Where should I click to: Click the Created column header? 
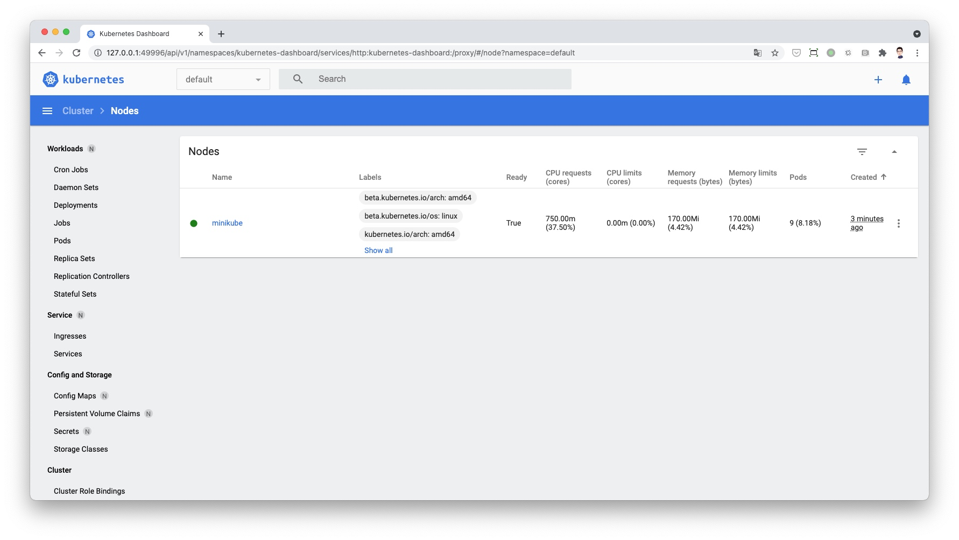coord(864,177)
